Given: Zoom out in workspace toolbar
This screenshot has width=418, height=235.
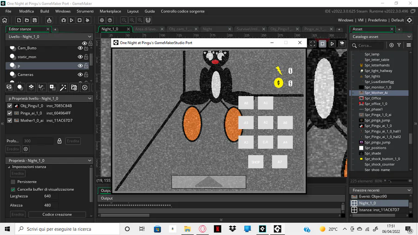Looking at the screenshot, I should [x=124, y=20].
